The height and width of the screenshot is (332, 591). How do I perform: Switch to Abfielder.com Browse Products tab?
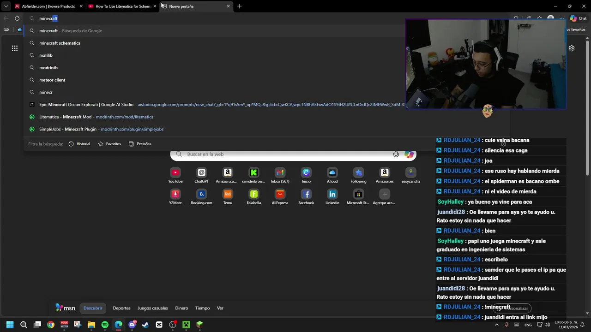pos(48,6)
